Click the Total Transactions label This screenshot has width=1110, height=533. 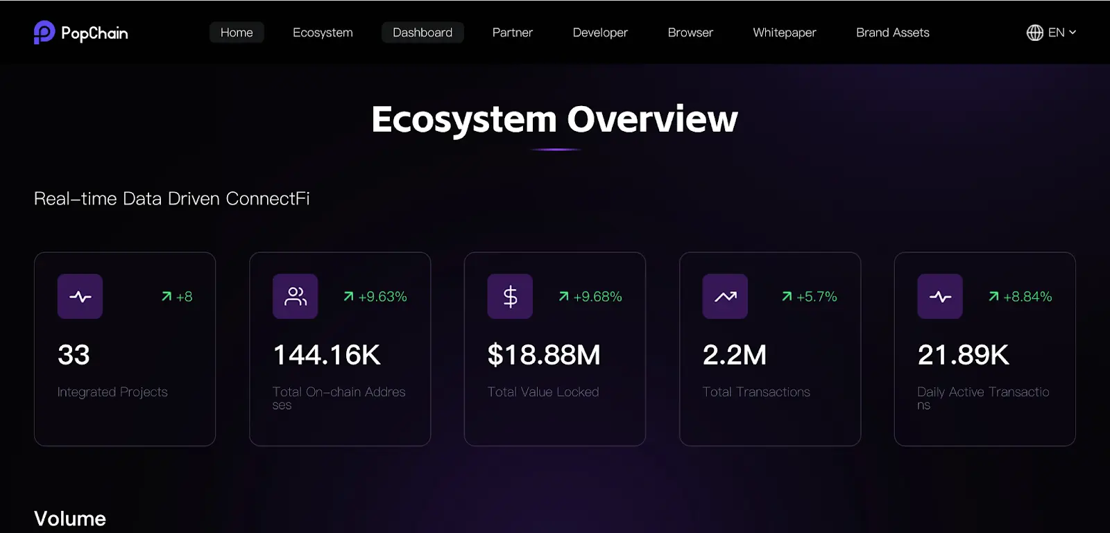[756, 392]
